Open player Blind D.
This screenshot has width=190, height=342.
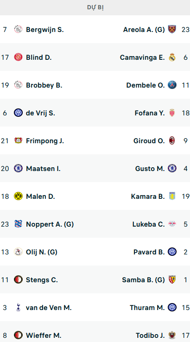pos(39,57)
